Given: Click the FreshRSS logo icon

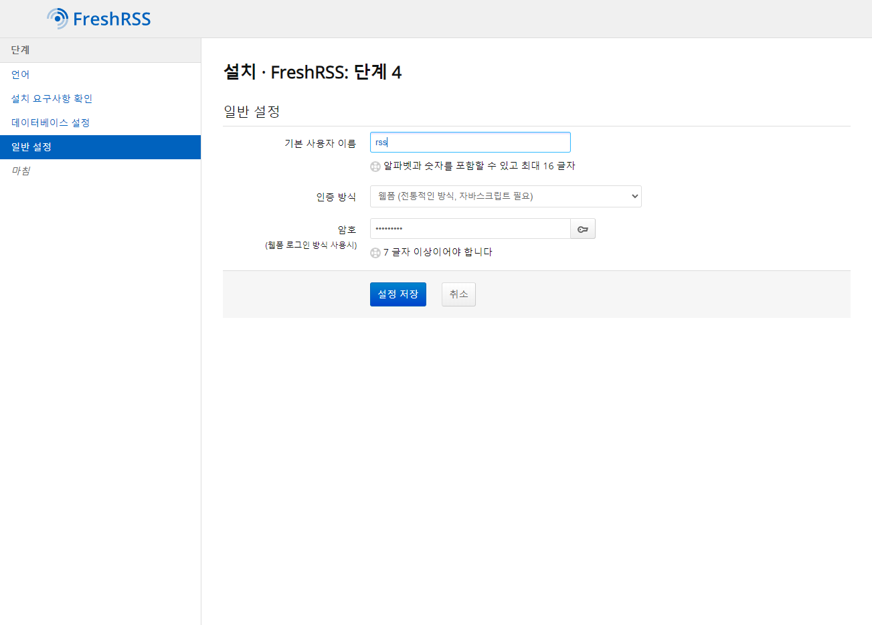Looking at the screenshot, I should click(58, 19).
